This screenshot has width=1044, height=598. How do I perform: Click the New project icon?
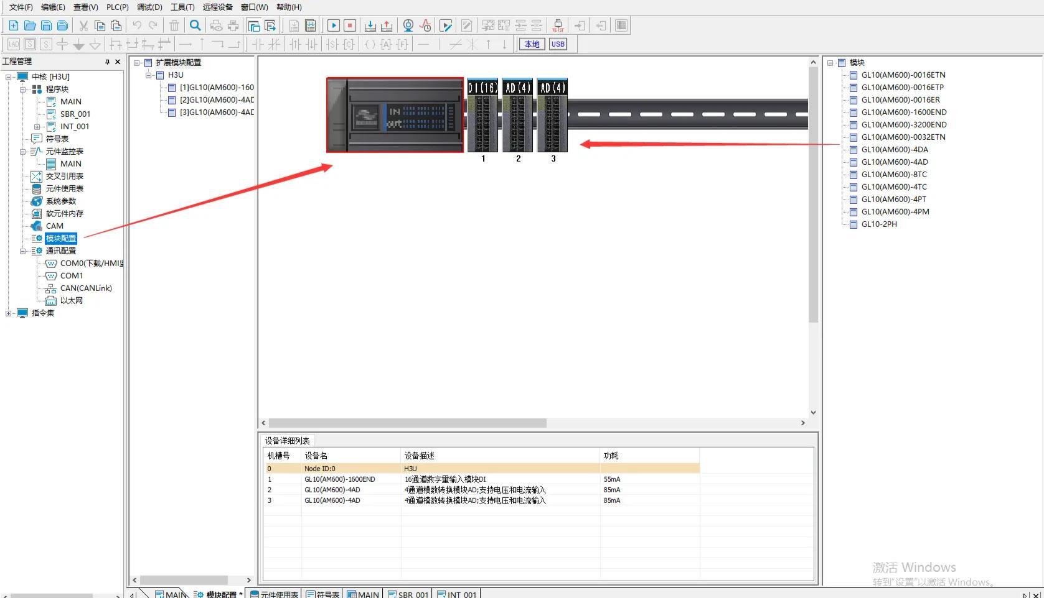click(x=13, y=25)
